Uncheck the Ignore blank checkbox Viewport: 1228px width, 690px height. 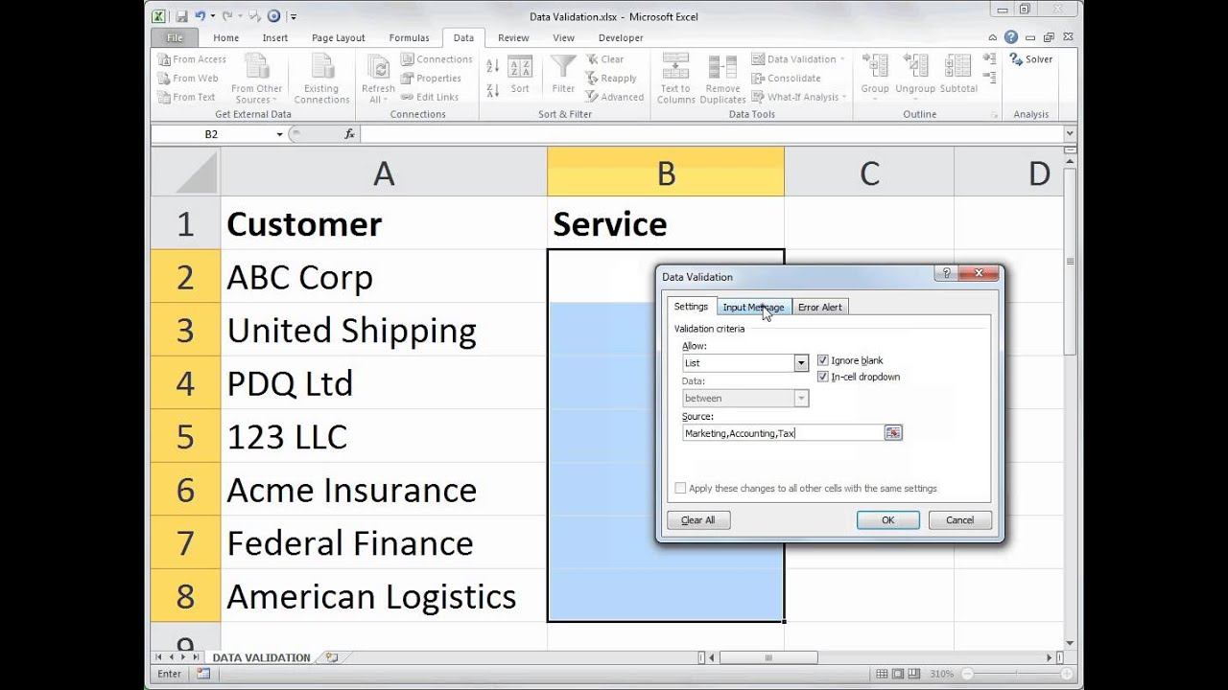click(822, 360)
